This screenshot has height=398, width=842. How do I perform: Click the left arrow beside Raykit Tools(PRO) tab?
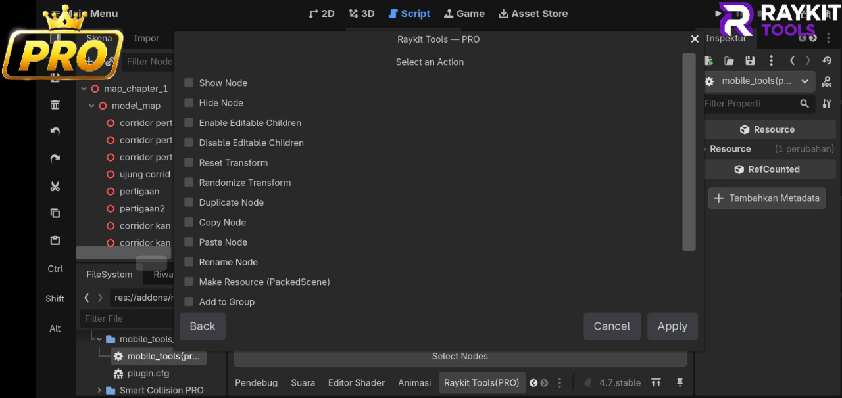click(x=533, y=383)
